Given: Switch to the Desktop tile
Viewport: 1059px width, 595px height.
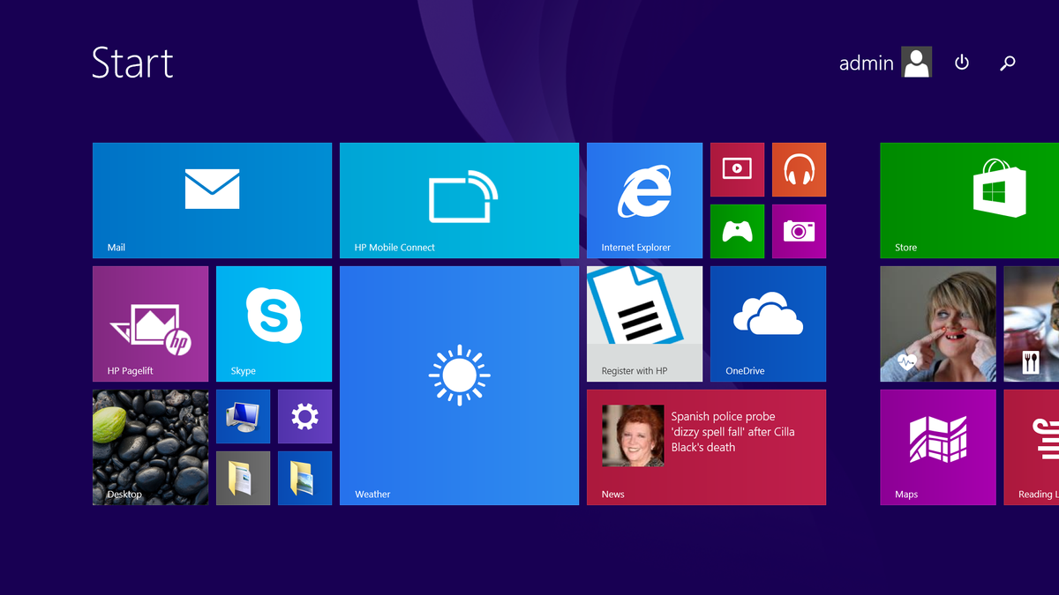Looking at the screenshot, I should point(150,447).
